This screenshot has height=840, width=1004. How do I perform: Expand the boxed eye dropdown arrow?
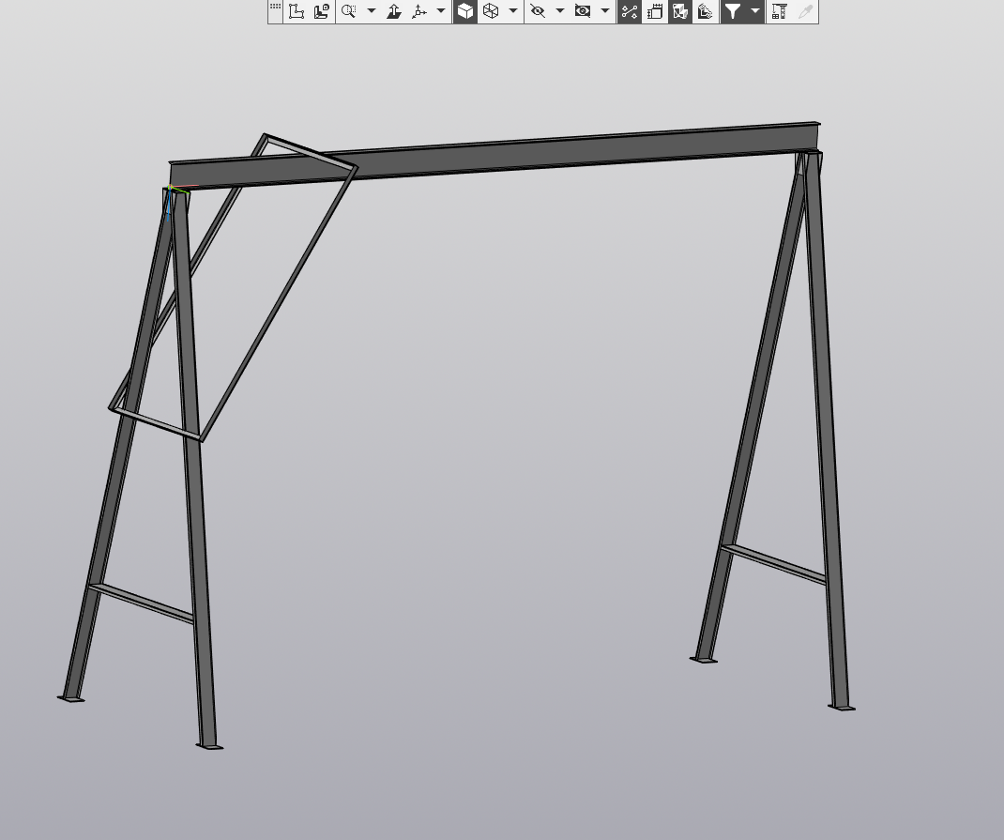pos(605,11)
